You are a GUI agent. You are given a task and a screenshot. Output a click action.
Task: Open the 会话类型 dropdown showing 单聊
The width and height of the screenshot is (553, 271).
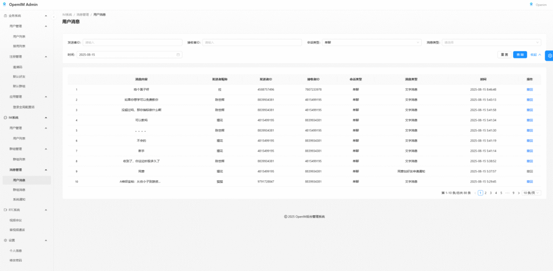372,42
